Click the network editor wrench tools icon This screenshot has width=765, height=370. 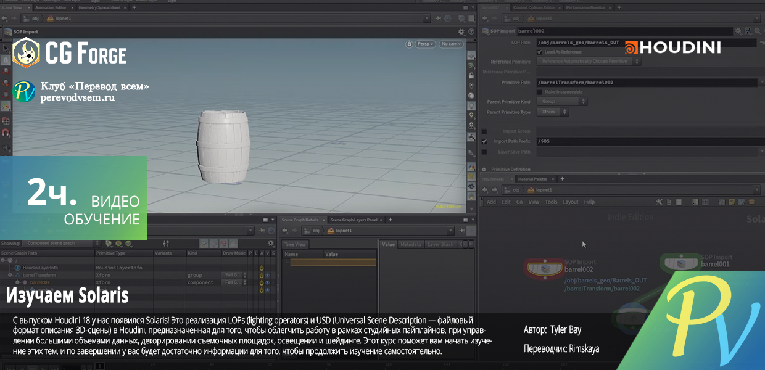pyautogui.click(x=659, y=202)
